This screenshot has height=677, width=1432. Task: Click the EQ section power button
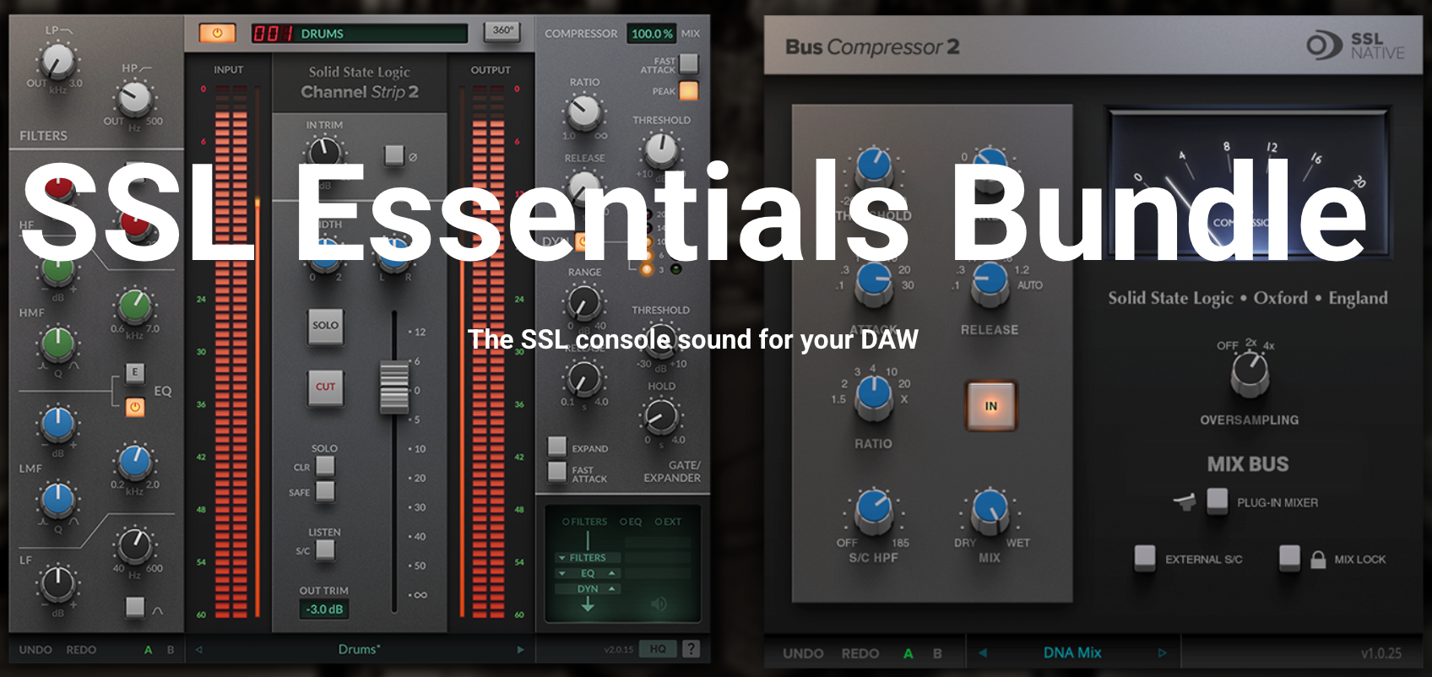pos(135,407)
